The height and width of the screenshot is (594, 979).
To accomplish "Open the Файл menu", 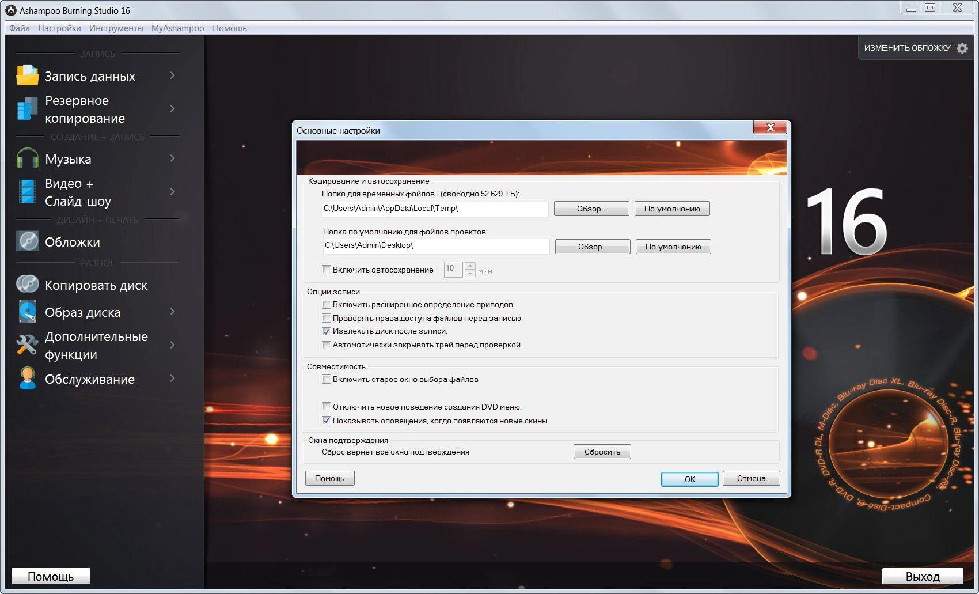I will point(20,28).
